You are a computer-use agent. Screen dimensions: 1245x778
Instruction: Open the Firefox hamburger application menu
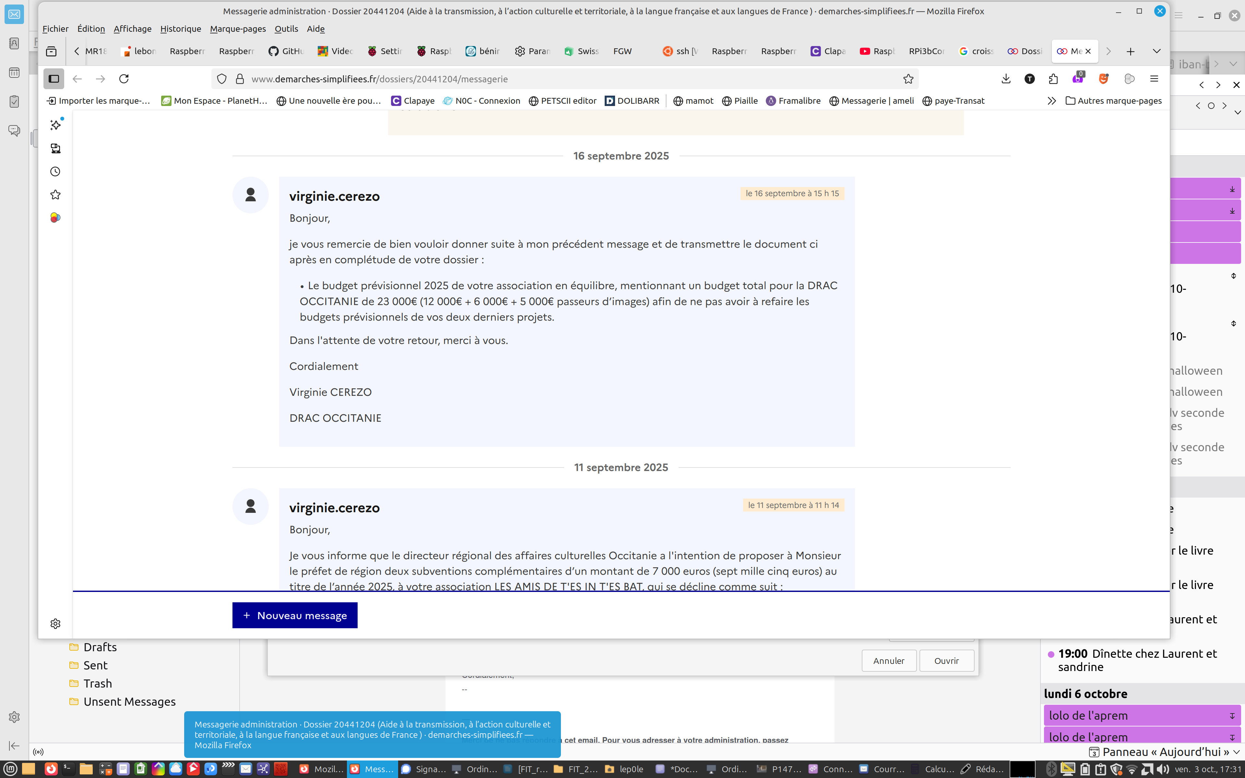(x=1154, y=79)
